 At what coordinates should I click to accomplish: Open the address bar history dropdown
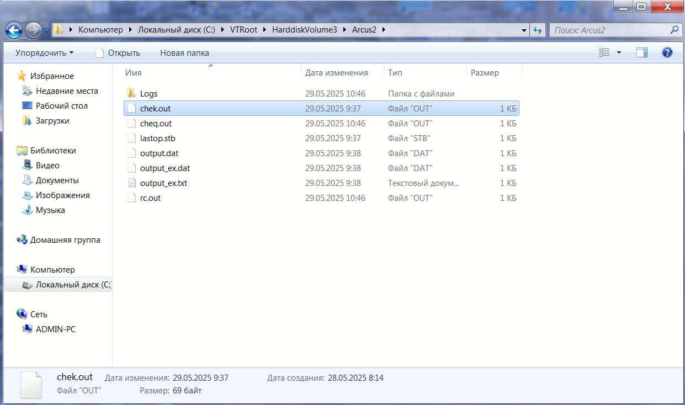point(524,30)
